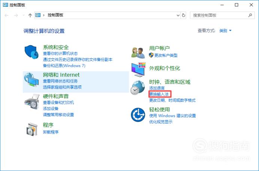The height and width of the screenshot is (171, 259).
Task: Click 控制面板 in the address bar breadcrumb
Action: tap(55, 15)
